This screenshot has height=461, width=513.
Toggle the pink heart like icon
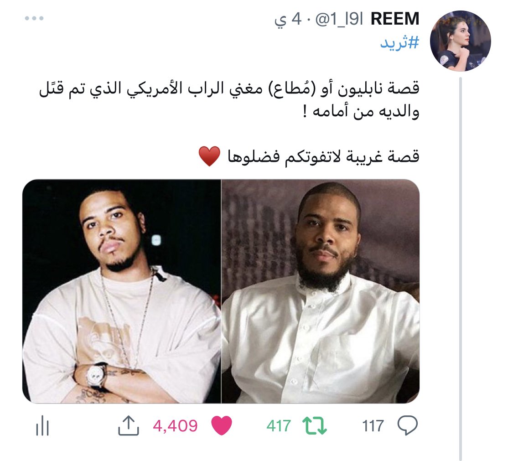pos(222,425)
